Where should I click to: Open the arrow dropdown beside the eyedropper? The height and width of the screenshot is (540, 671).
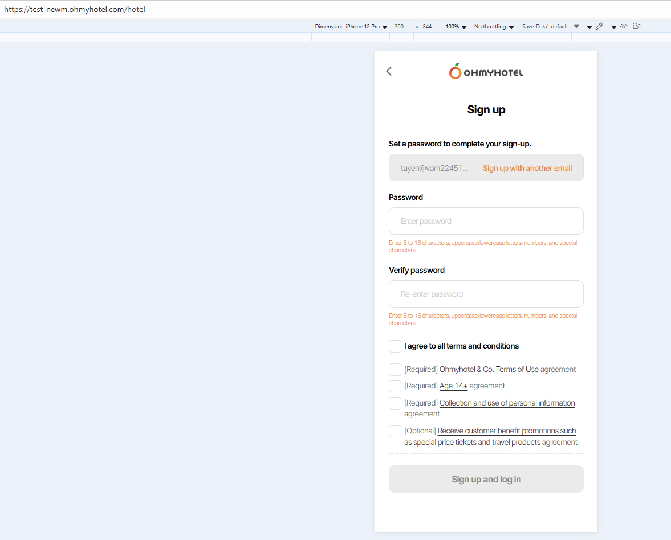(589, 27)
